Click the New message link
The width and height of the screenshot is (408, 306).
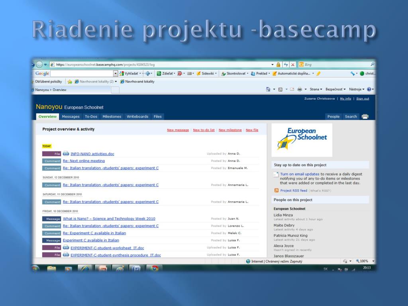pyautogui.click(x=178, y=130)
